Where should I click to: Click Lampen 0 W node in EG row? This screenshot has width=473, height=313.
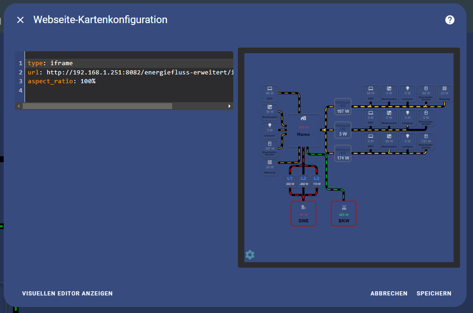(408, 141)
